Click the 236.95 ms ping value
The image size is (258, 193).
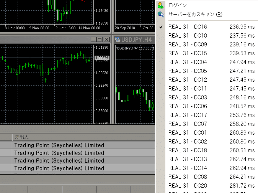(242, 27)
